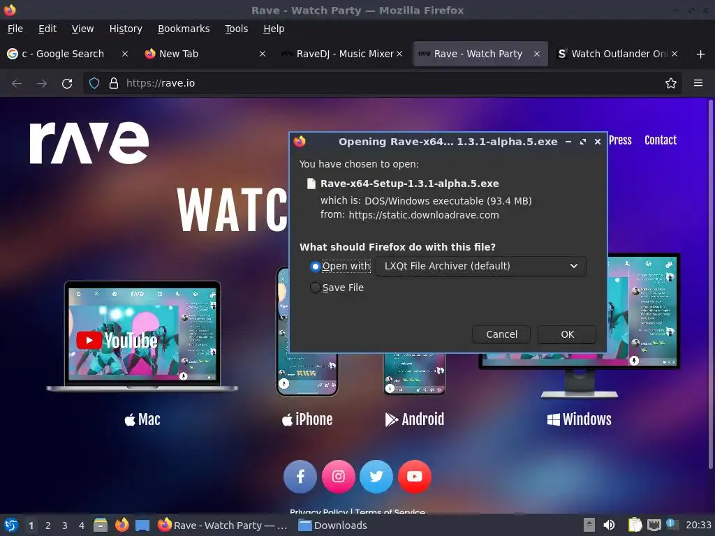Expand the LXQt File Archiver application dropdown
715x536 pixels.
[481, 266]
